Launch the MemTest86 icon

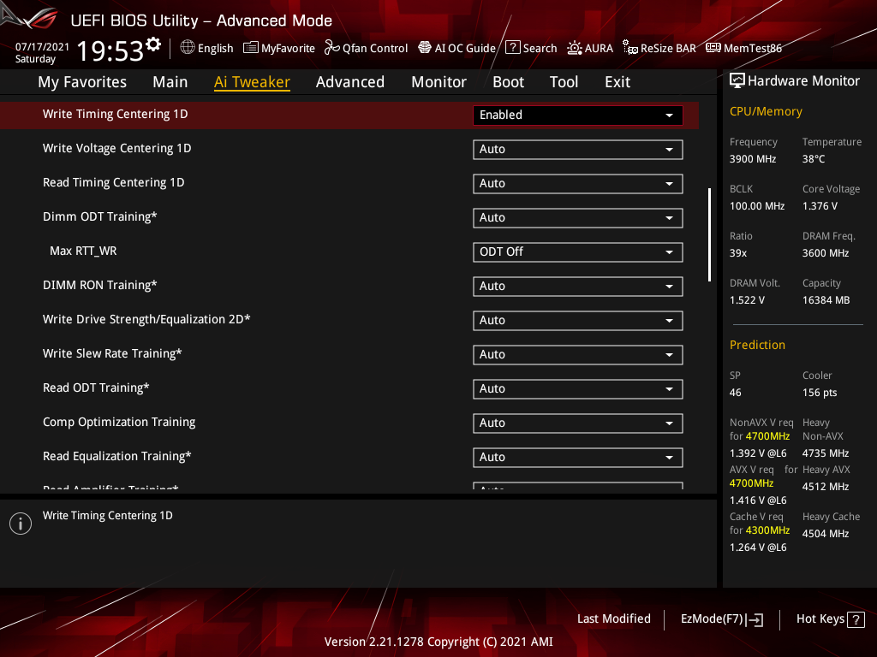pyautogui.click(x=713, y=48)
